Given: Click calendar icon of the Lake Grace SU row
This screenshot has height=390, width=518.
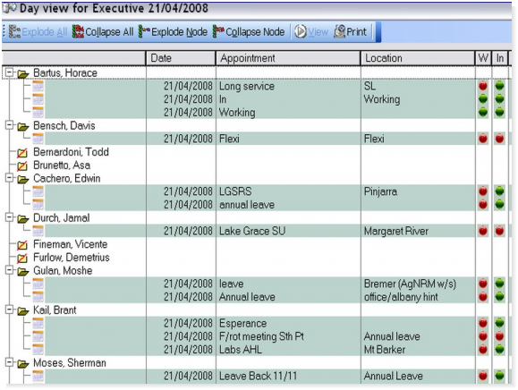Looking at the screenshot, I should coord(38,231).
